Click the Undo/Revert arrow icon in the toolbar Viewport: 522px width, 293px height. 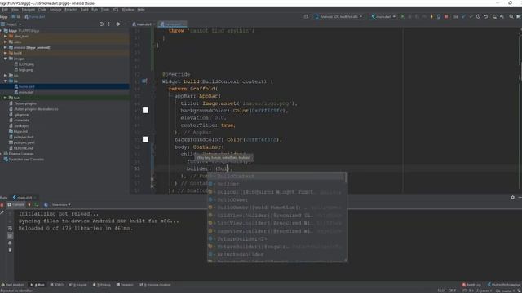point(486,16)
